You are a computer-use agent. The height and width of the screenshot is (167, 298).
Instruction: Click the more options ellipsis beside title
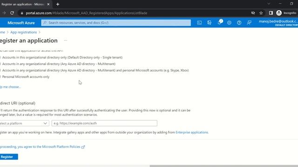tap(66, 40)
